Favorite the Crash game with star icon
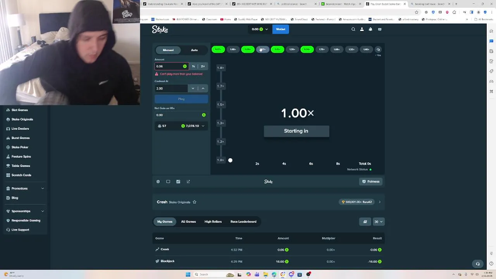This screenshot has height=279, width=496. (x=195, y=202)
